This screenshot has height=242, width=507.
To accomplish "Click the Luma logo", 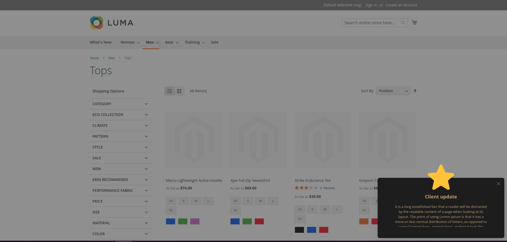I will click(x=112, y=23).
